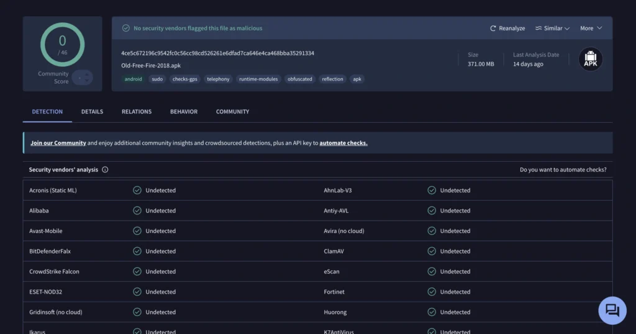Image resolution: width=636 pixels, height=334 pixels.
Task: Click the AhnLab-V3 vendor name
Action: tap(337, 190)
